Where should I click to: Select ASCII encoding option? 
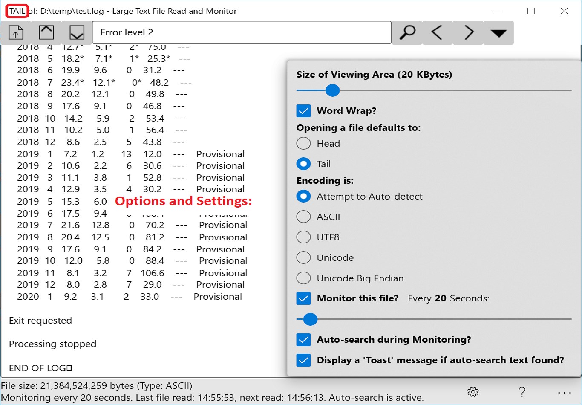coord(303,217)
